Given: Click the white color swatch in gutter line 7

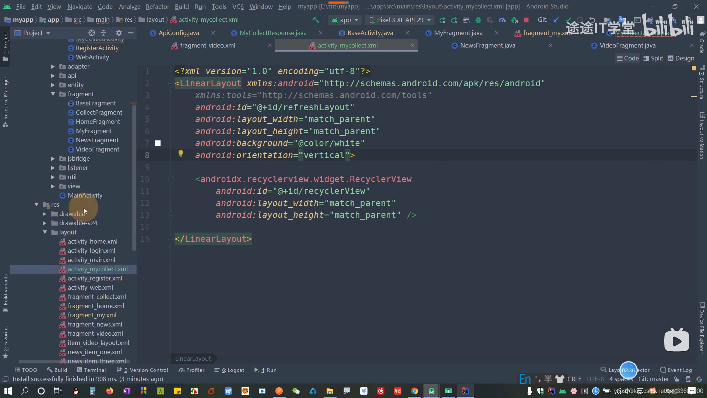Looking at the screenshot, I should point(158,143).
